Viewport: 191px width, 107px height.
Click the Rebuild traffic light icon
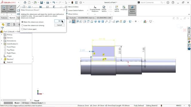pyautogui.click(x=72, y=2)
